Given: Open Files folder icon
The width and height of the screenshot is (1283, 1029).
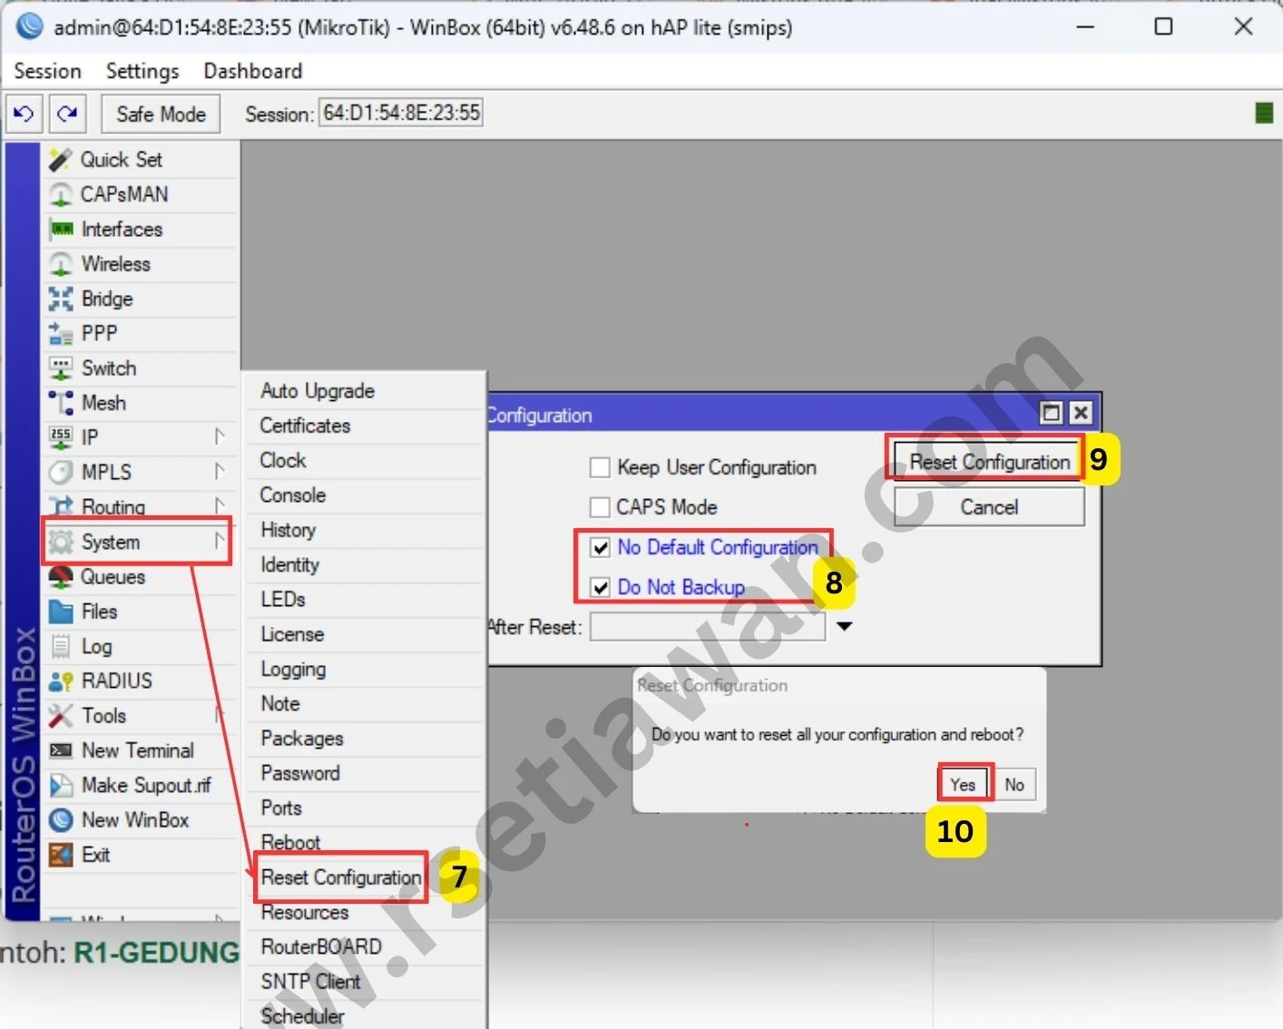Looking at the screenshot, I should [60, 612].
